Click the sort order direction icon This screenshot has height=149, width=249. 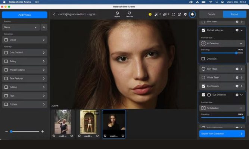44,27
